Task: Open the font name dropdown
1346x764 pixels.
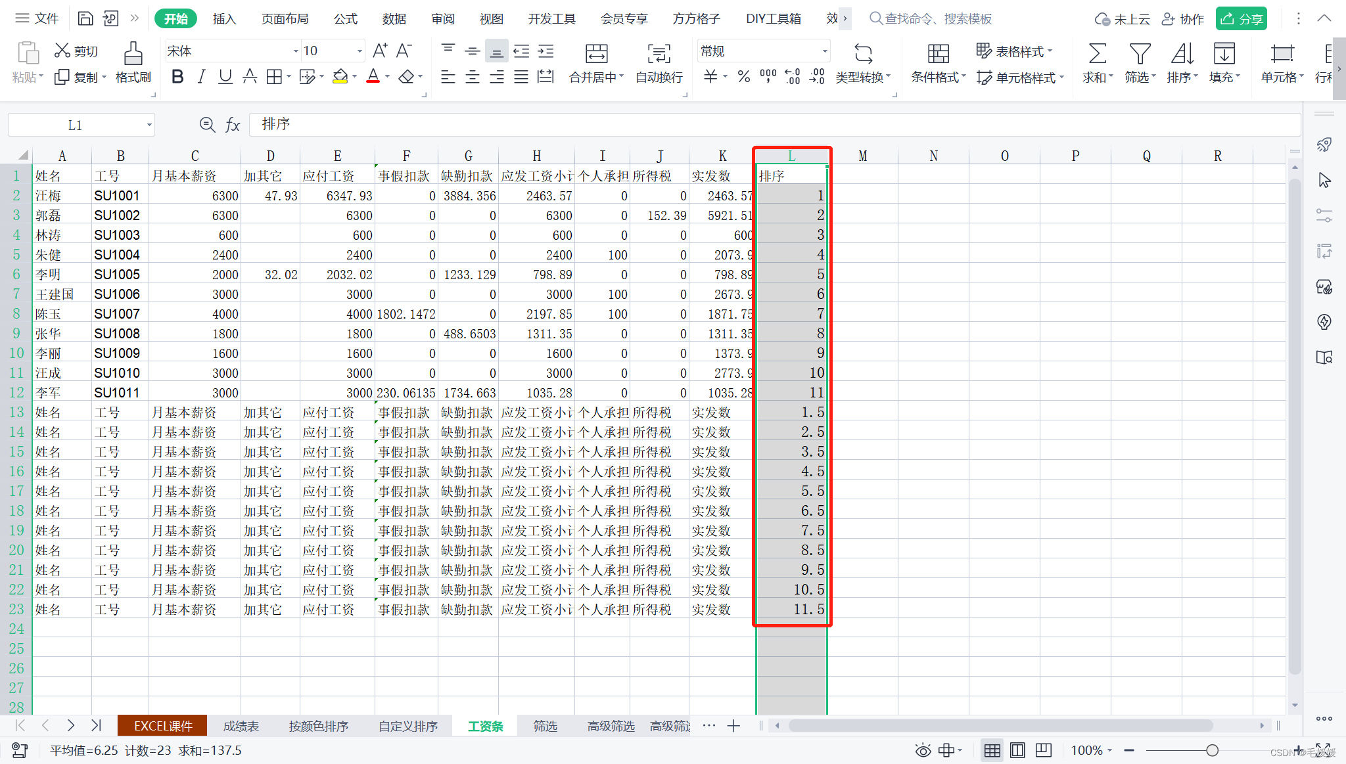Action: pos(295,51)
